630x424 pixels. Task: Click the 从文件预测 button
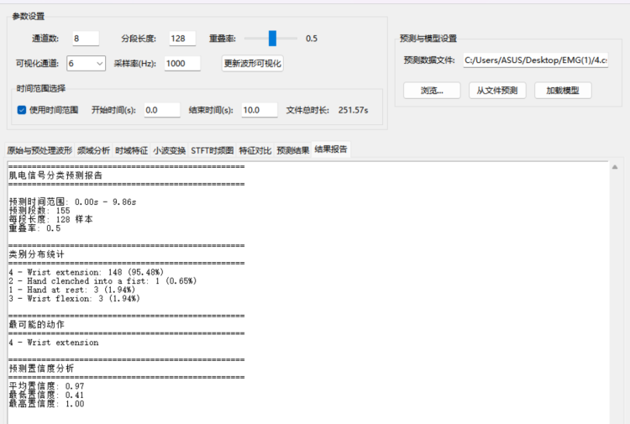click(497, 91)
